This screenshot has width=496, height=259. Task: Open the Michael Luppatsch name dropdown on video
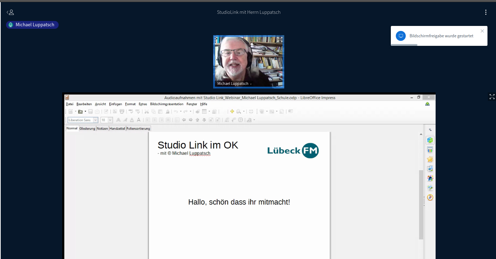coord(251,84)
